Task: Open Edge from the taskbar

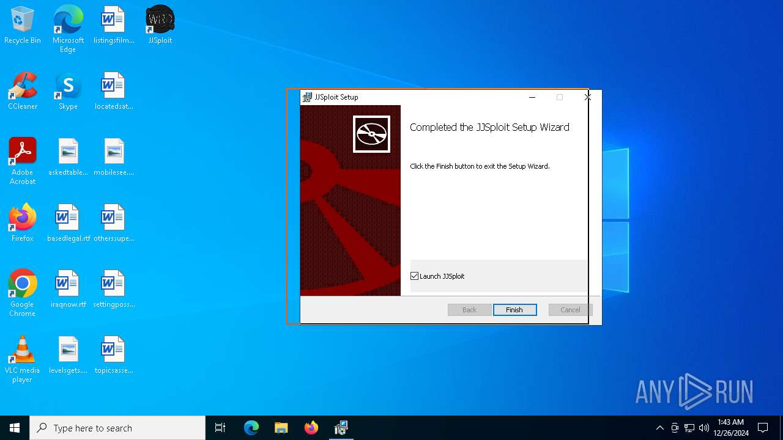Action: 251,428
